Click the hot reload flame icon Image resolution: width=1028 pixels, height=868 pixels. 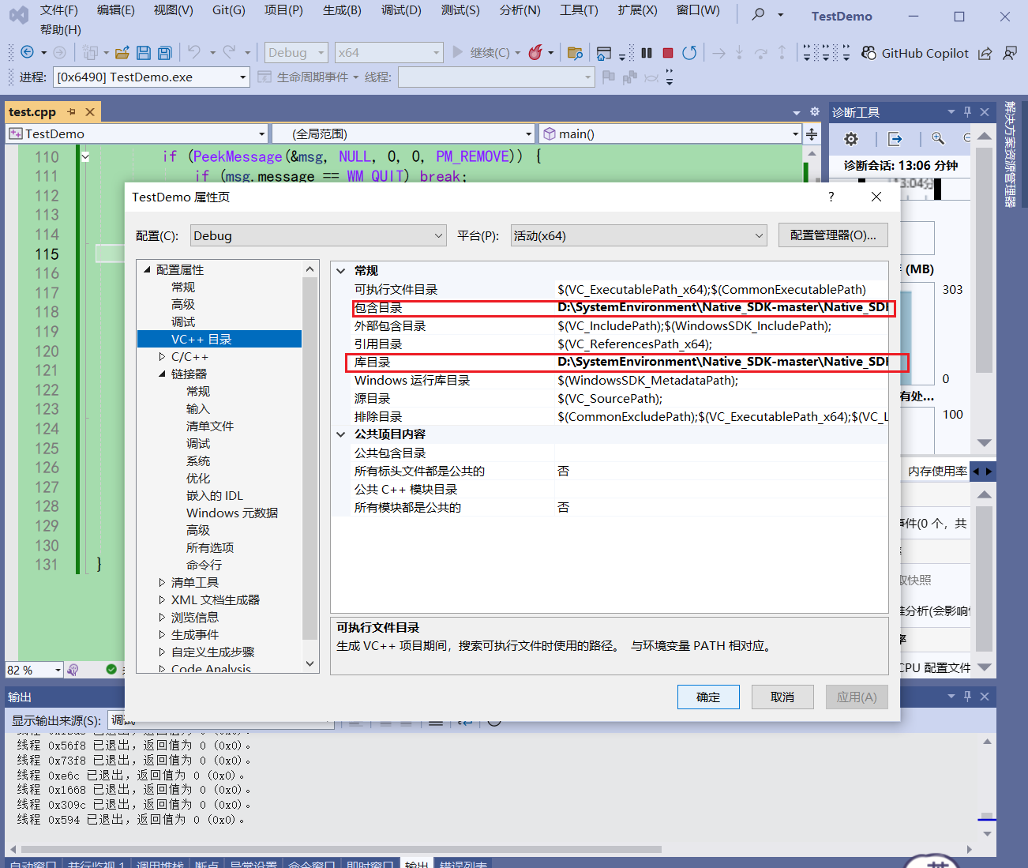pyautogui.click(x=535, y=52)
